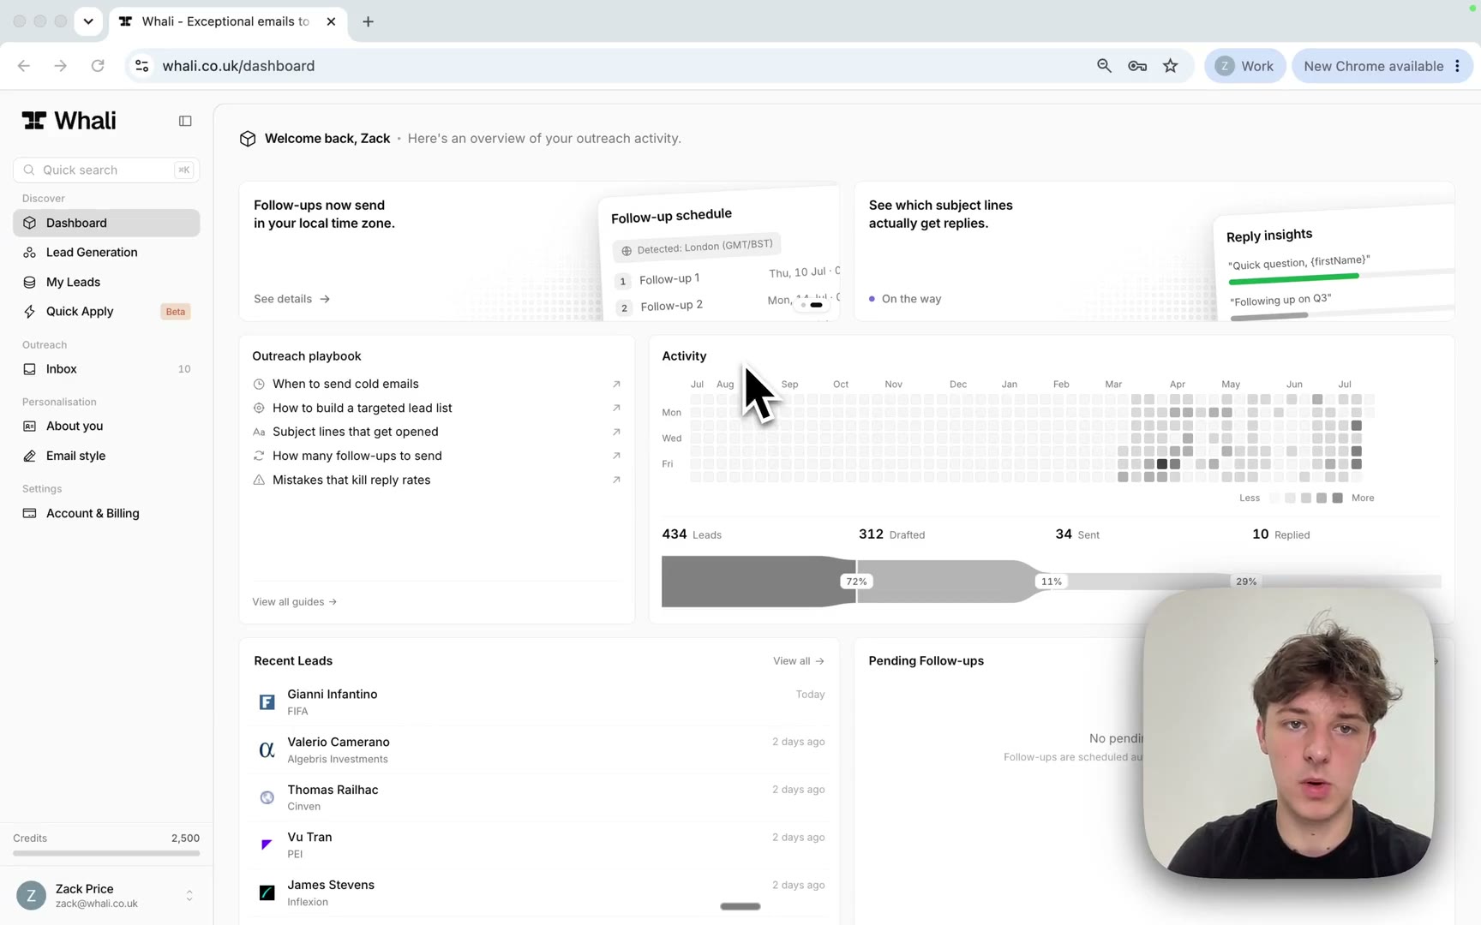Open the Chrome tab search dropdown
The height and width of the screenshot is (925, 1481).
(88, 21)
